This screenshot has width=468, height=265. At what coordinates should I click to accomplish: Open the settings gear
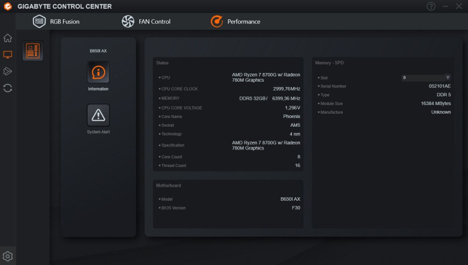(x=8, y=256)
